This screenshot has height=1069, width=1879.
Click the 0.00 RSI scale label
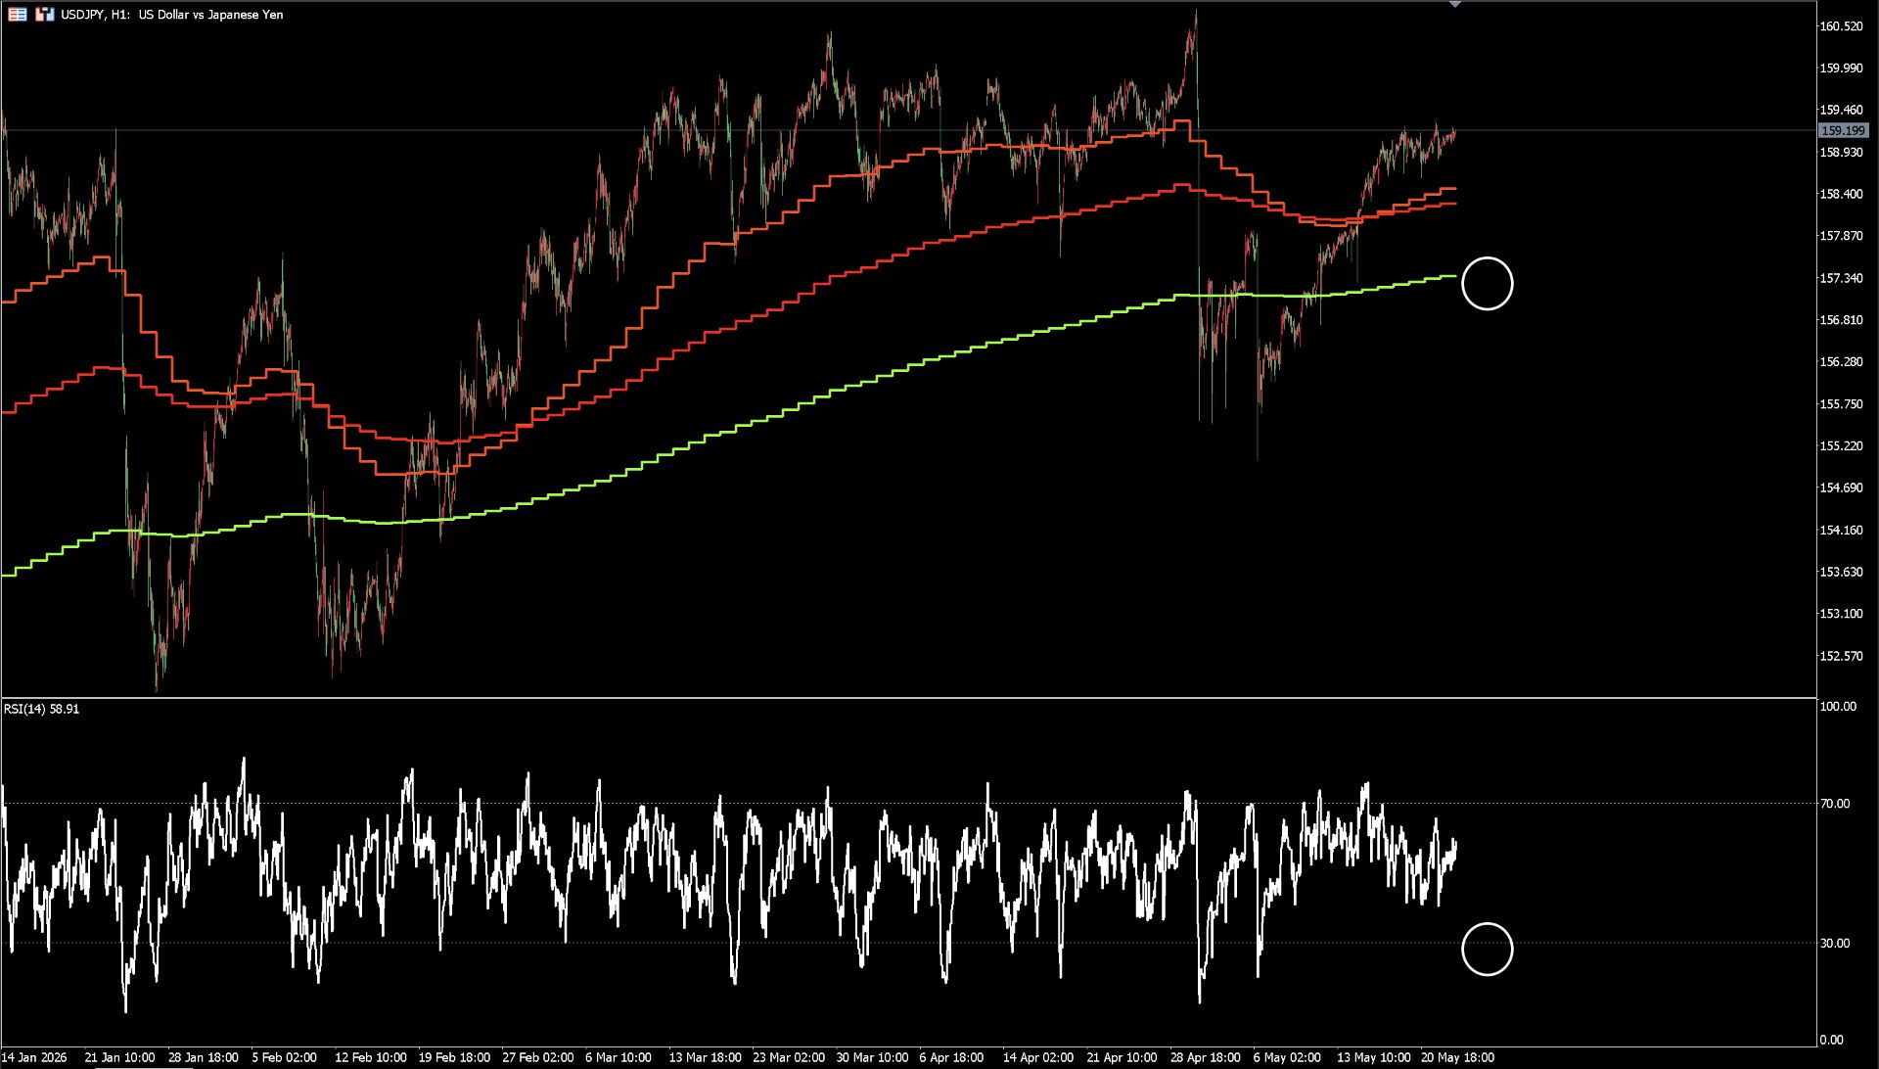[1831, 1040]
